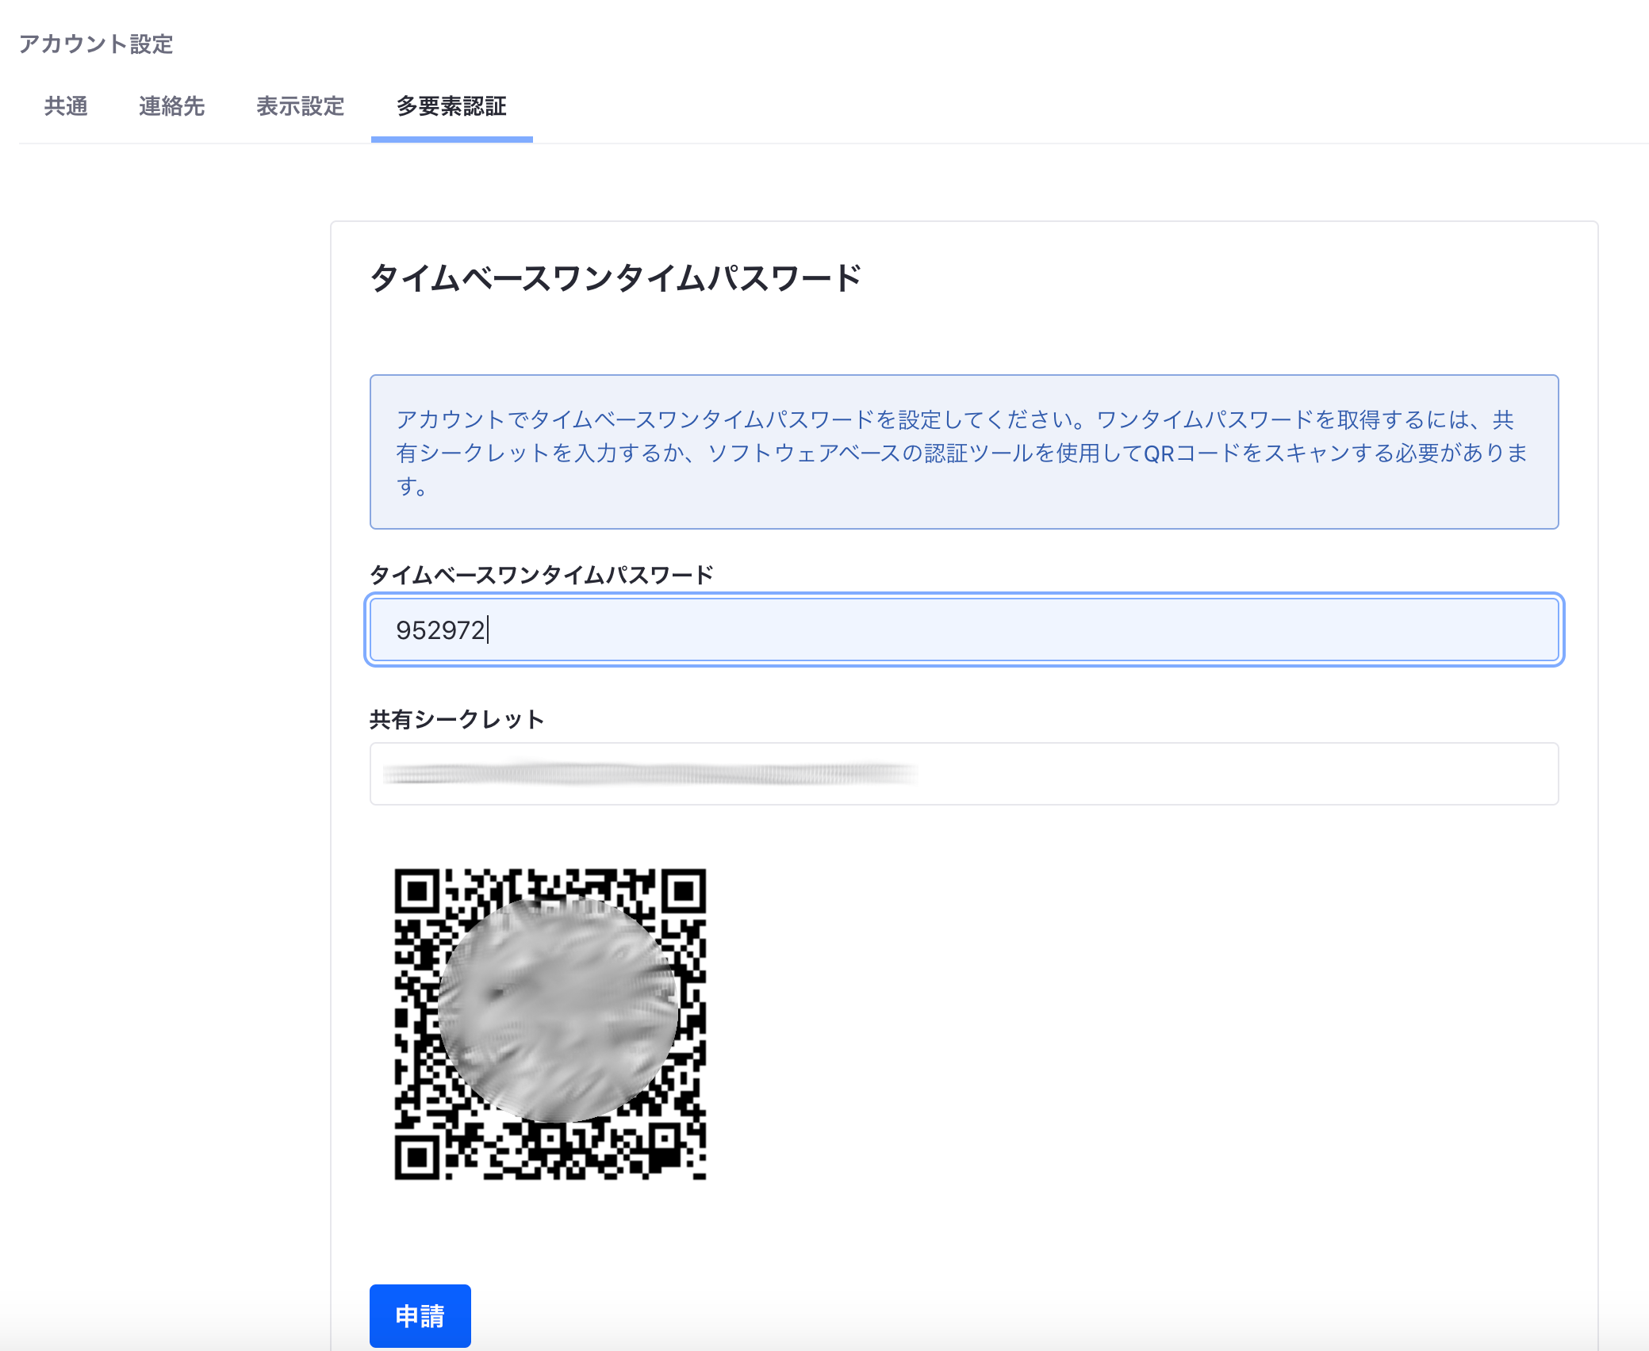Click the 共有シークレット field label
This screenshot has height=1351, width=1649.
coord(457,719)
